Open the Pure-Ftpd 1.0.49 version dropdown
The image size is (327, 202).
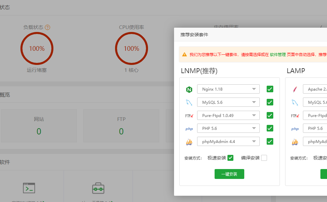pos(228,115)
